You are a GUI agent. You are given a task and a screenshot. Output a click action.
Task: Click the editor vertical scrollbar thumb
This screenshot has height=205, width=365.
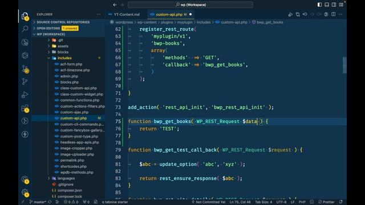click(x=344, y=65)
